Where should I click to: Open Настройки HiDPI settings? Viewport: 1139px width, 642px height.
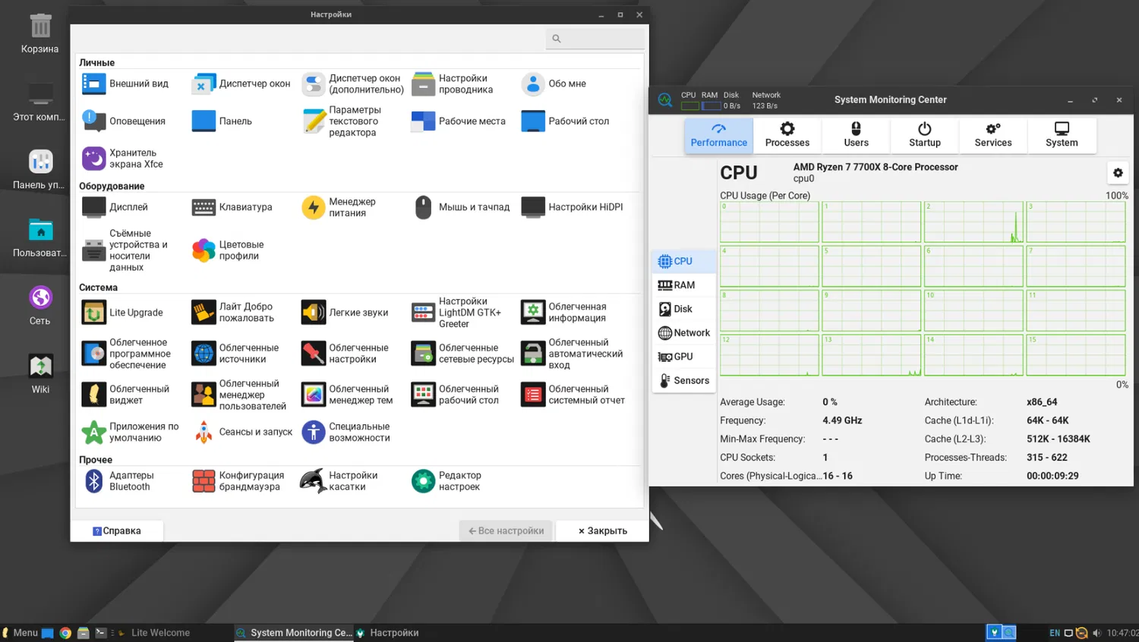pos(573,206)
